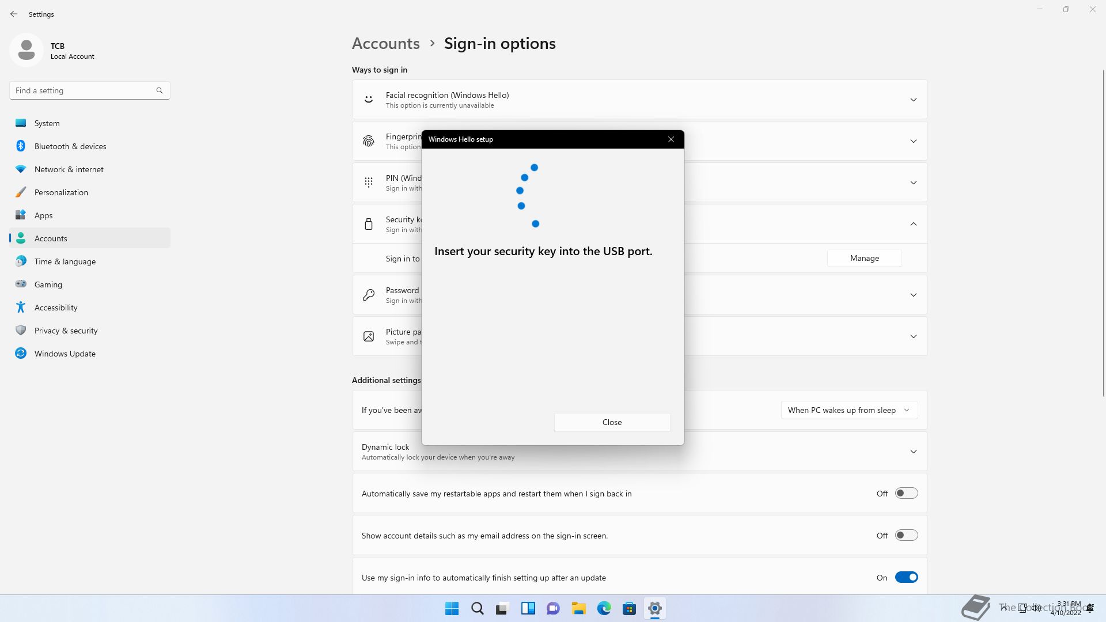Open taskbar Search
This screenshot has width=1106, height=622.
click(477, 608)
